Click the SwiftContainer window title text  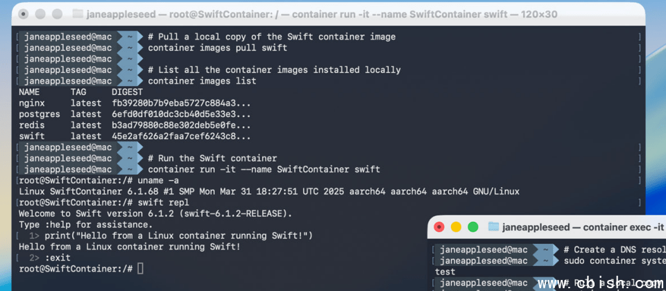click(321, 15)
